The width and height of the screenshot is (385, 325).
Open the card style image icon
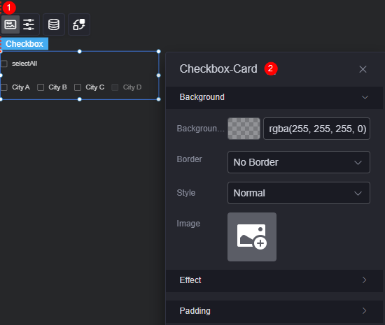click(10, 24)
